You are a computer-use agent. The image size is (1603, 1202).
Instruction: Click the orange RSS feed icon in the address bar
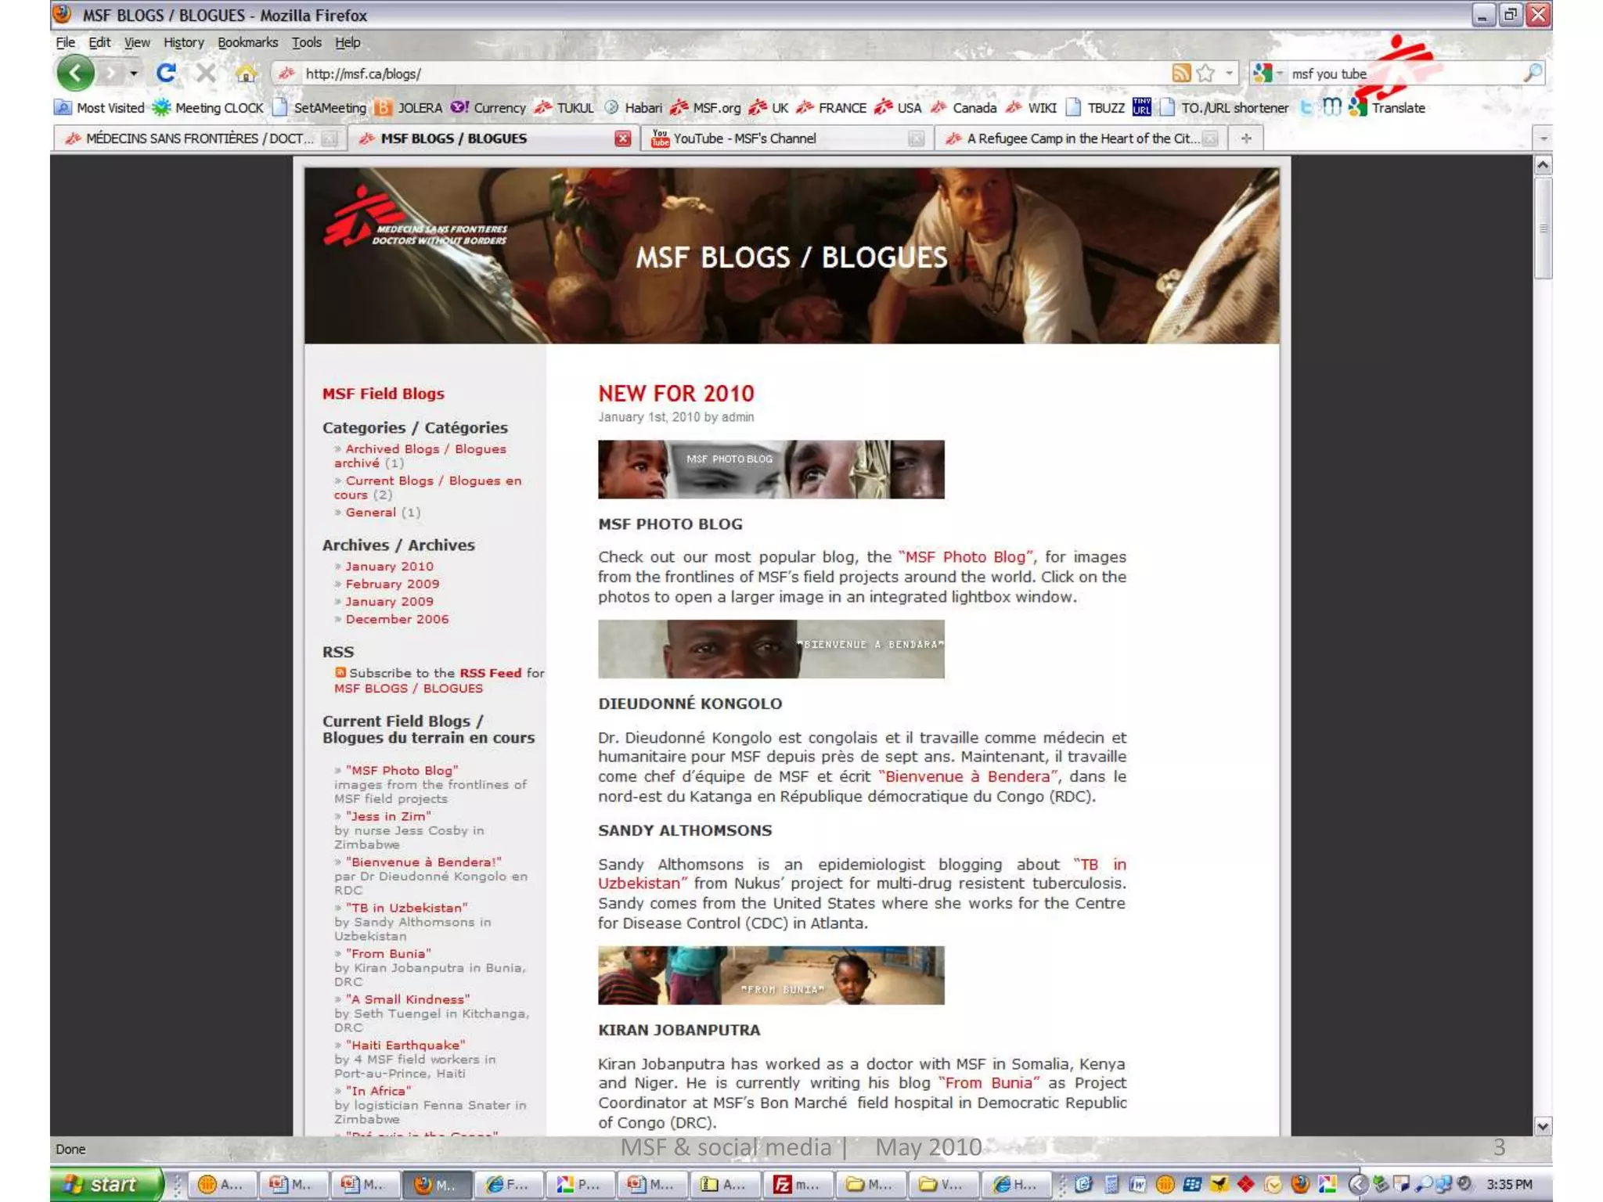[x=1181, y=74]
